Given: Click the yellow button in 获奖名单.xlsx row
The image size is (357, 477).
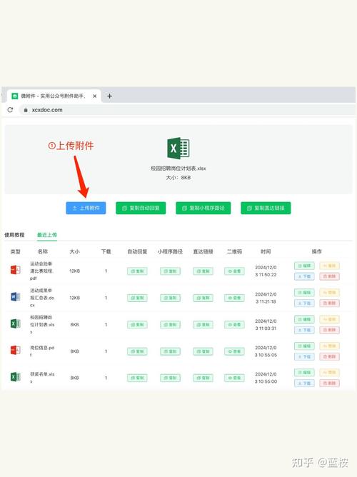Looking at the screenshot, I should [x=329, y=372].
